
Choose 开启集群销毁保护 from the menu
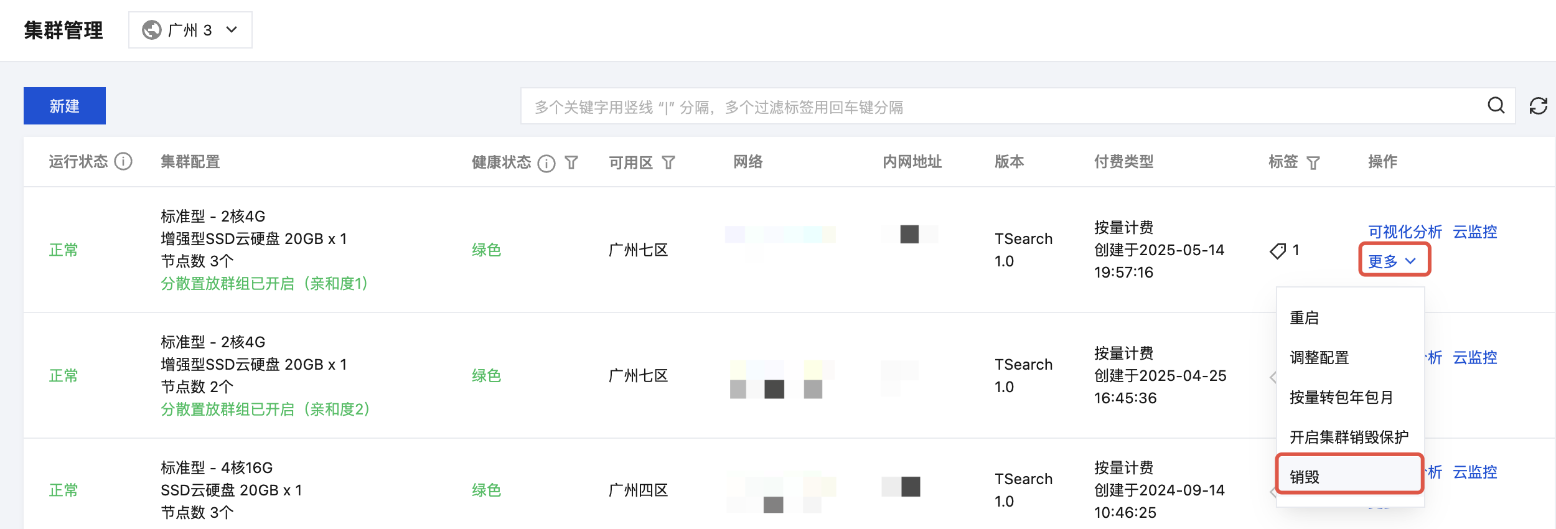pyautogui.click(x=1350, y=438)
